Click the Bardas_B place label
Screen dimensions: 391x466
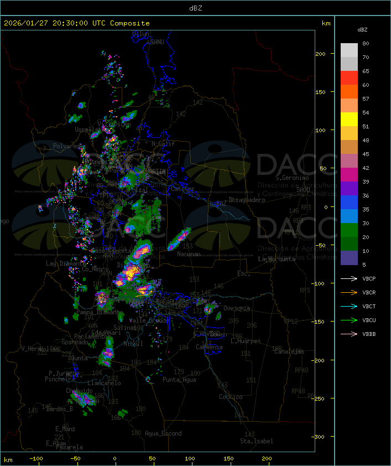pos(59,409)
